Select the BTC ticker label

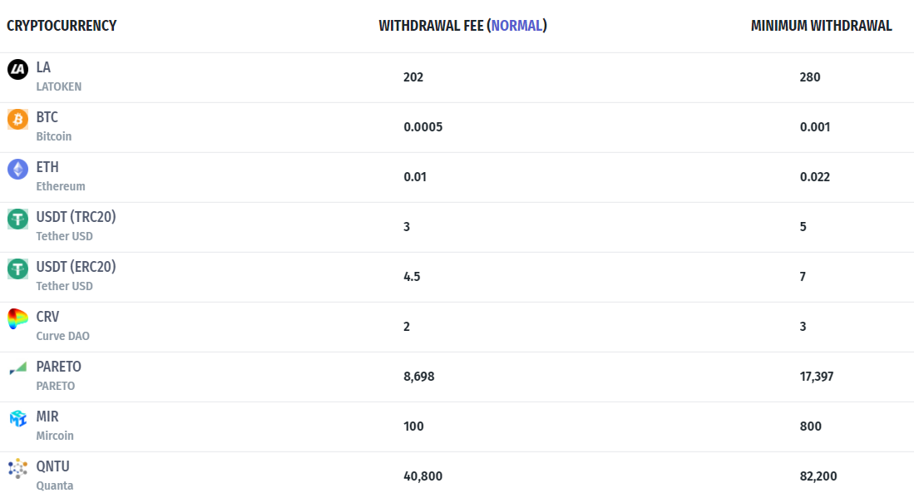tap(47, 117)
